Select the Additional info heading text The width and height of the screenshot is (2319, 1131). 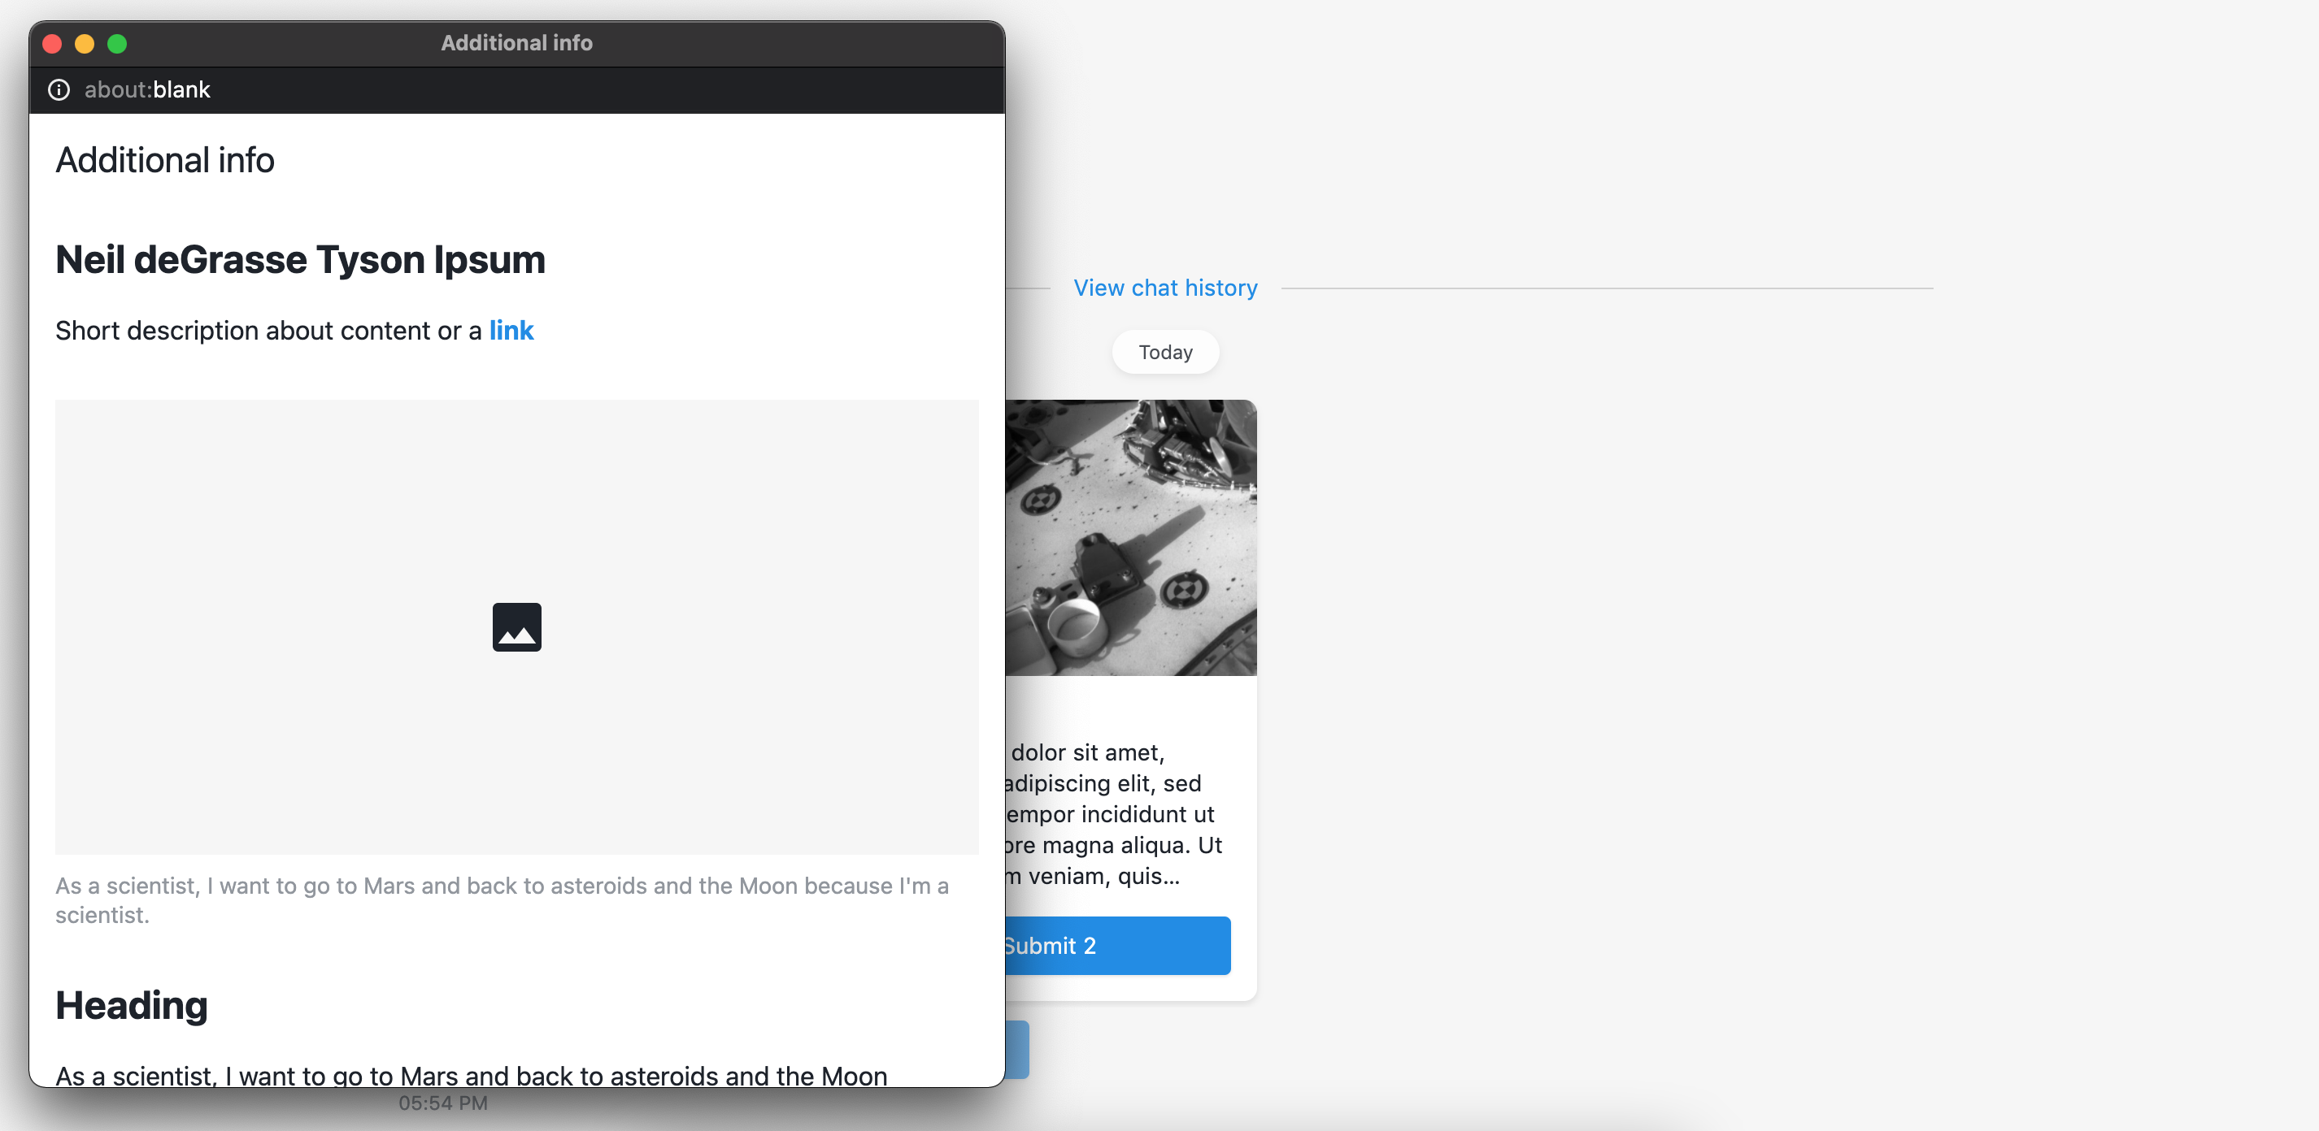pyautogui.click(x=166, y=160)
